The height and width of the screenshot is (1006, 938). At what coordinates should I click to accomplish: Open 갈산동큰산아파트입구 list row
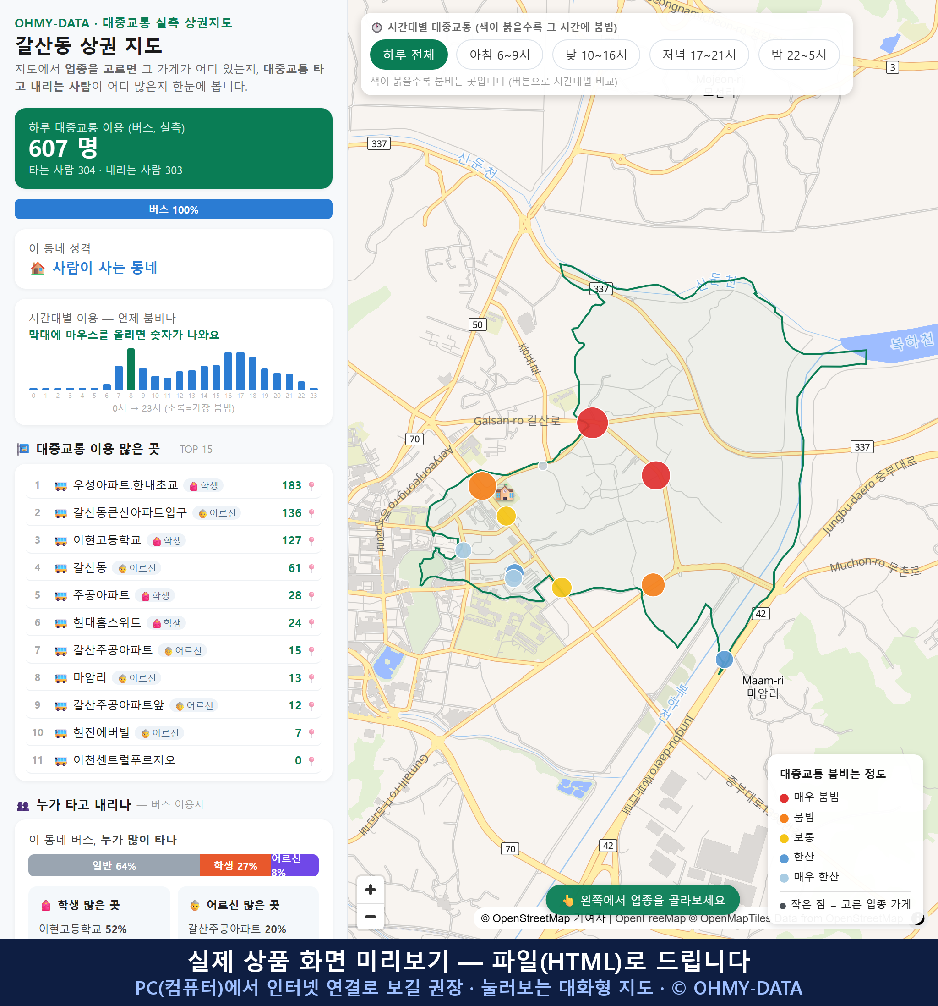174,513
